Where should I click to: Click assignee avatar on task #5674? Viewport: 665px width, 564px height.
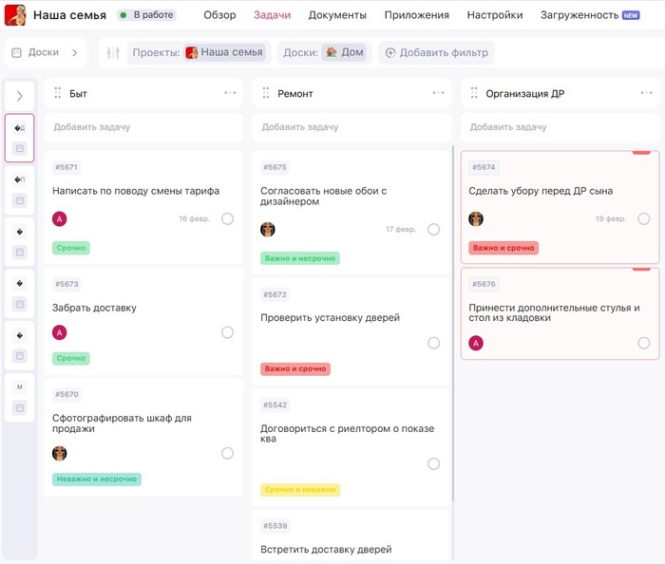pyautogui.click(x=476, y=218)
